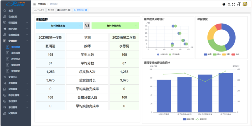This screenshot has height=126, width=252.
Task: Toggle 实验分数 series in bar chart legend
Action: [x=188, y=119]
